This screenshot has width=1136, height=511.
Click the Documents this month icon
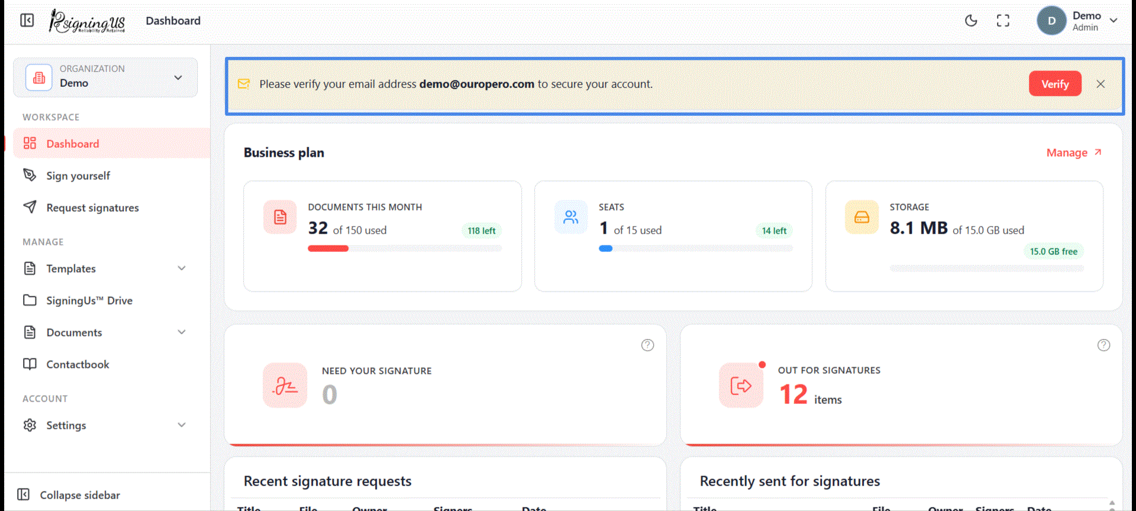point(280,217)
